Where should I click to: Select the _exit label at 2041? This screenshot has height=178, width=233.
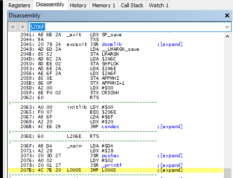click(x=74, y=35)
